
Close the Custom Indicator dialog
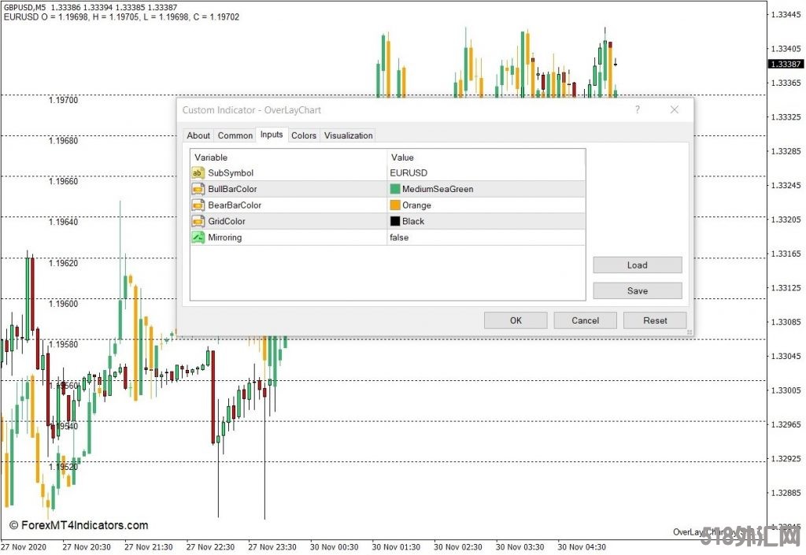click(x=675, y=109)
